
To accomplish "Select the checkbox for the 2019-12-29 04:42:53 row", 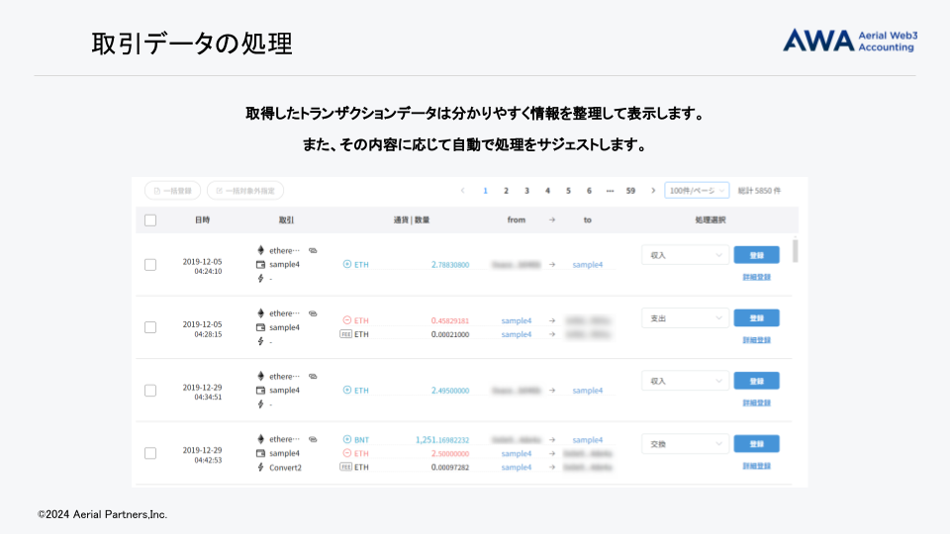I will [150, 453].
